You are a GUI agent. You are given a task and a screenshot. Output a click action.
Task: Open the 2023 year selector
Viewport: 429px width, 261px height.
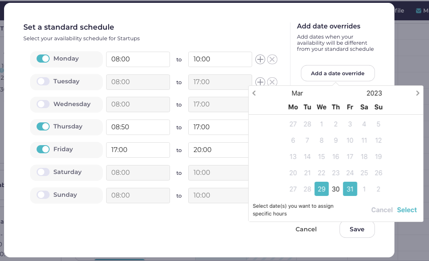point(374,93)
